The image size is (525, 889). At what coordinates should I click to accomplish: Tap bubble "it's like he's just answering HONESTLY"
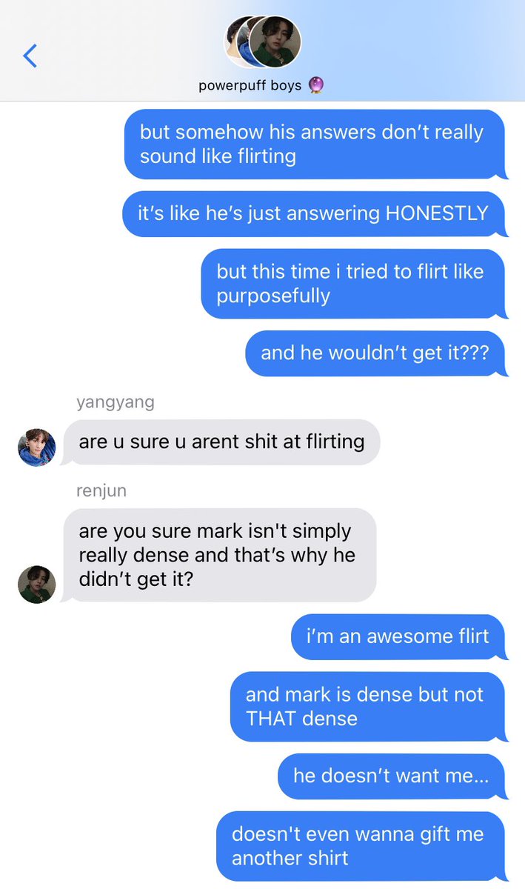coord(315,213)
